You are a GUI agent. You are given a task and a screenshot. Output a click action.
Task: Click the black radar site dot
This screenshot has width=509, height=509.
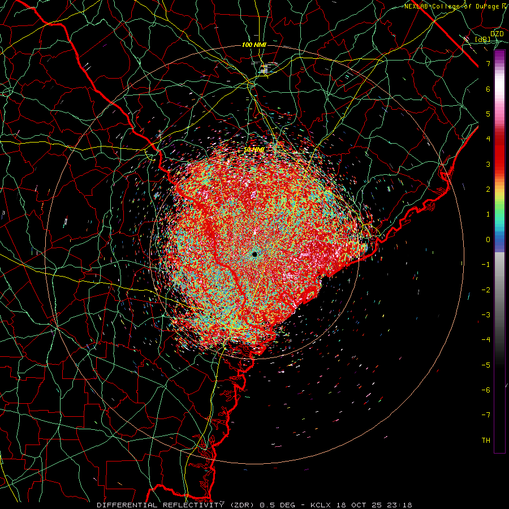tap(255, 254)
